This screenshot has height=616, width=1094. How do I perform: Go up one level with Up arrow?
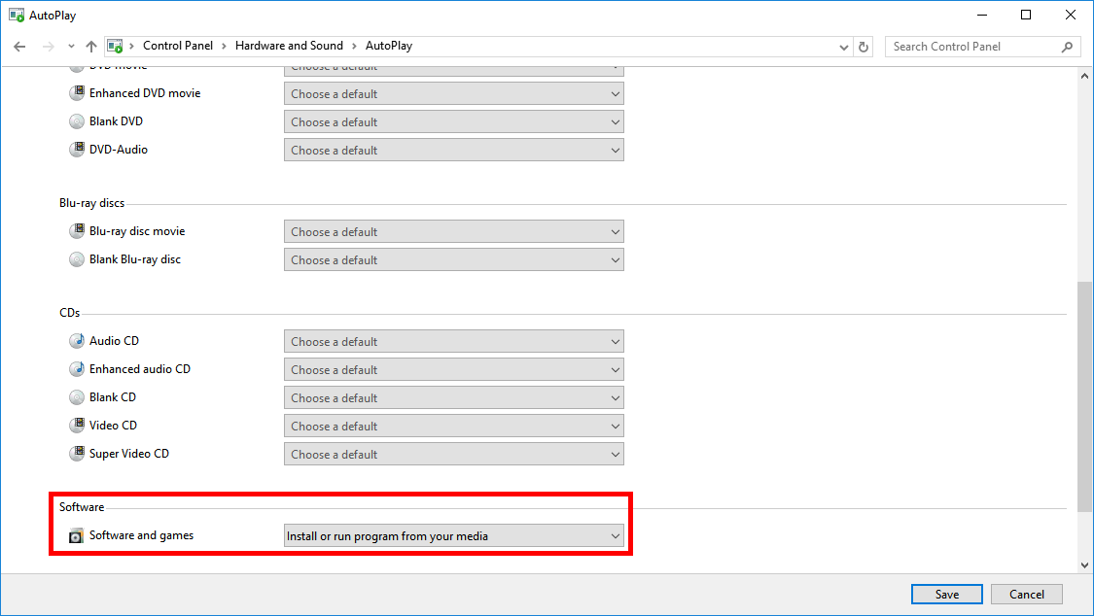click(91, 47)
